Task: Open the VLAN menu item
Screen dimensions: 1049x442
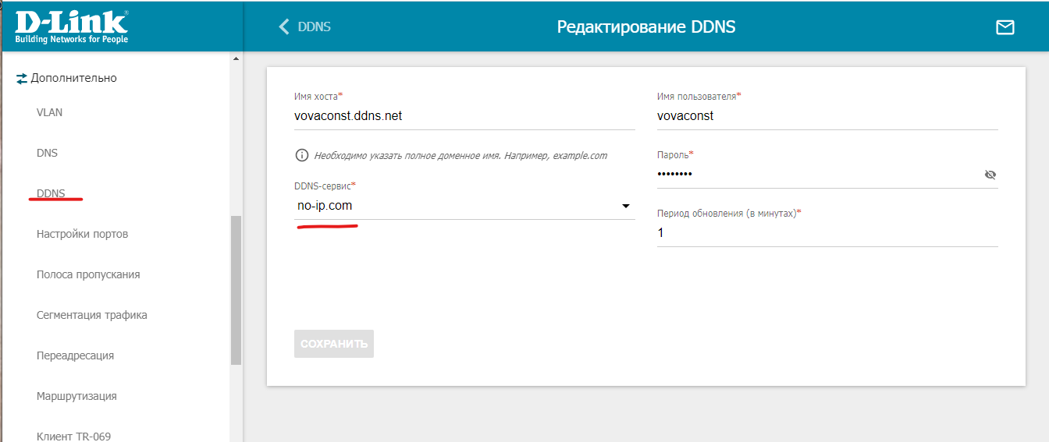Action: pyautogui.click(x=50, y=112)
